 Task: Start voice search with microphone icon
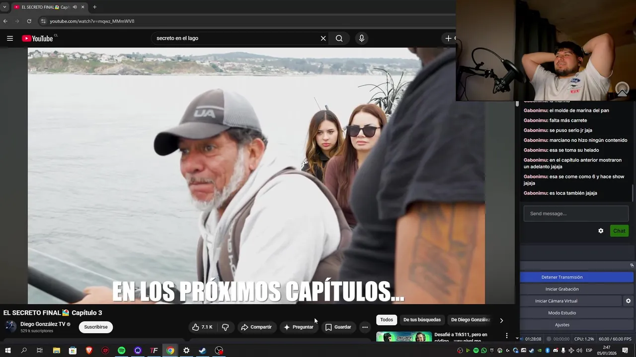pyautogui.click(x=361, y=38)
